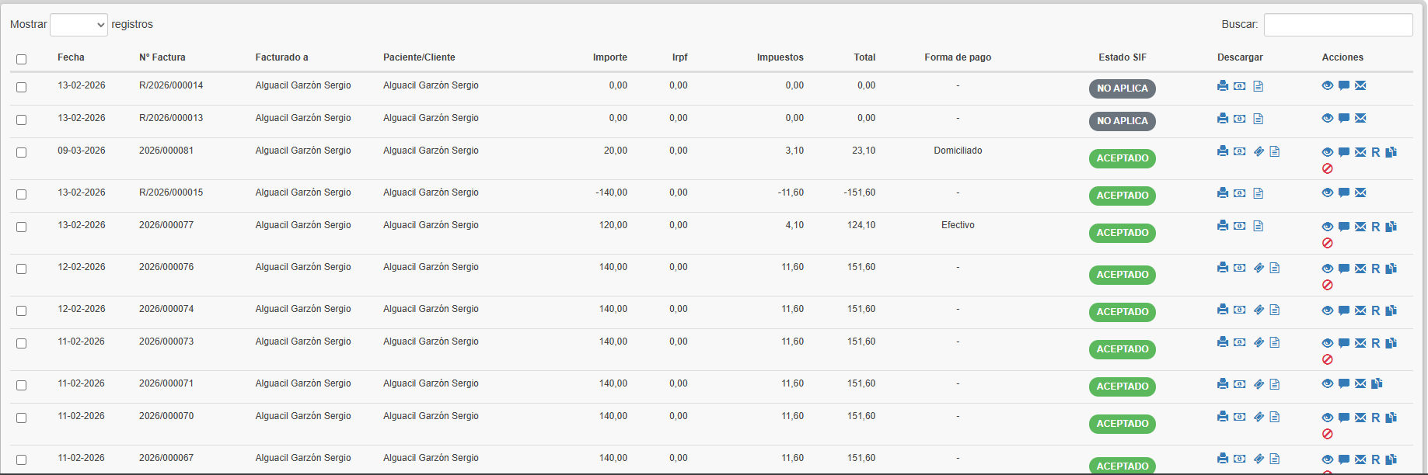
Task: Tick the select-all checkbox in the header
Action: pyautogui.click(x=21, y=59)
